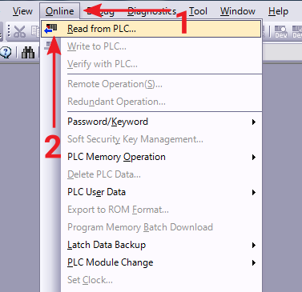This screenshot has height=292, width=302.
Task: Click the Read from PLC icon
Action: pyautogui.click(x=50, y=29)
